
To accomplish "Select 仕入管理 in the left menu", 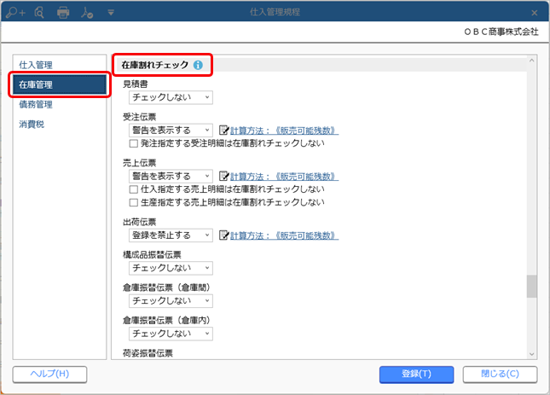I will (60, 65).
